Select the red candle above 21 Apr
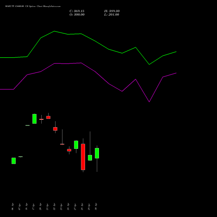 (x=48, y=117)
